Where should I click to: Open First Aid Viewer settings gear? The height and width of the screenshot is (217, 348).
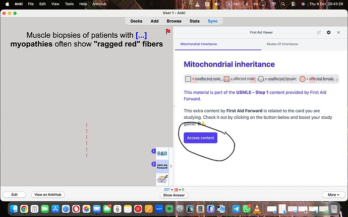coord(329,32)
